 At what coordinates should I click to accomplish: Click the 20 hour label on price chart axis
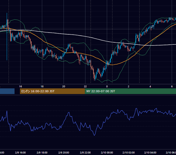pos(64,87)
